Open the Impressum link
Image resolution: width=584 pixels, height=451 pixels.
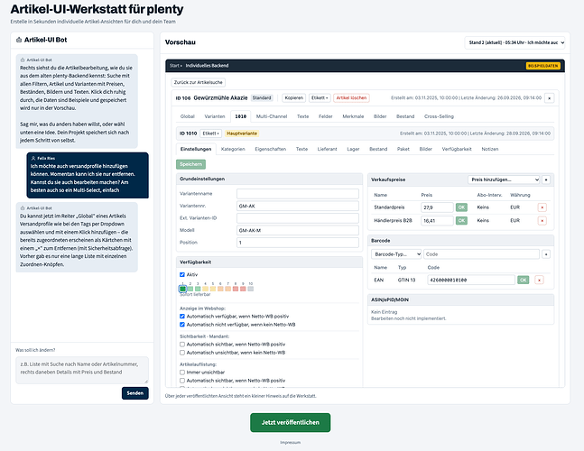290,443
